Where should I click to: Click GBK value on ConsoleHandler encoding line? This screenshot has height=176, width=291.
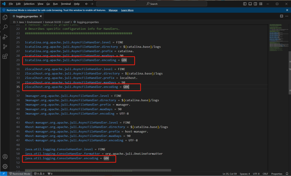106,158
